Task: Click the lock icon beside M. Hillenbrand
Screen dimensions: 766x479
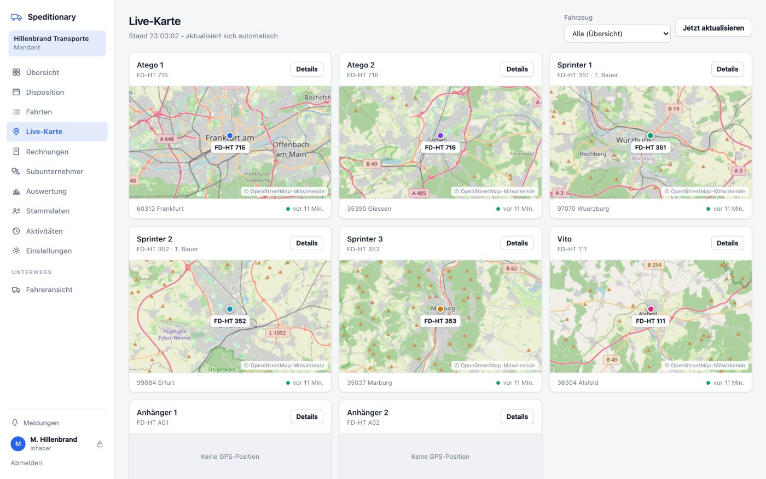Action: click(x=100, y=444)
